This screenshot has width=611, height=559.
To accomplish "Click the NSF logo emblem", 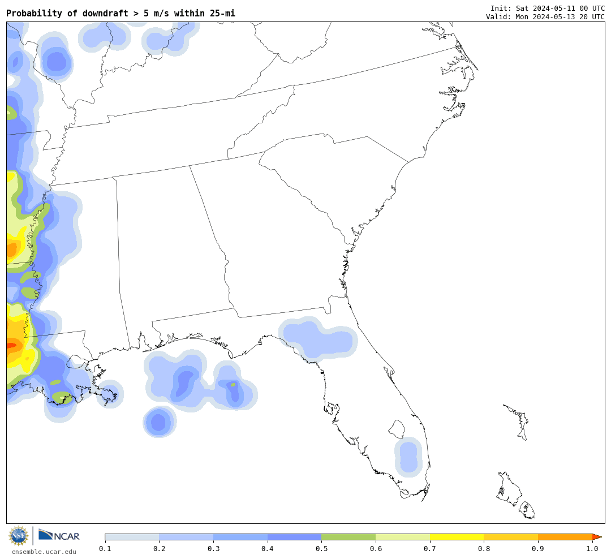I will point(19,536).
